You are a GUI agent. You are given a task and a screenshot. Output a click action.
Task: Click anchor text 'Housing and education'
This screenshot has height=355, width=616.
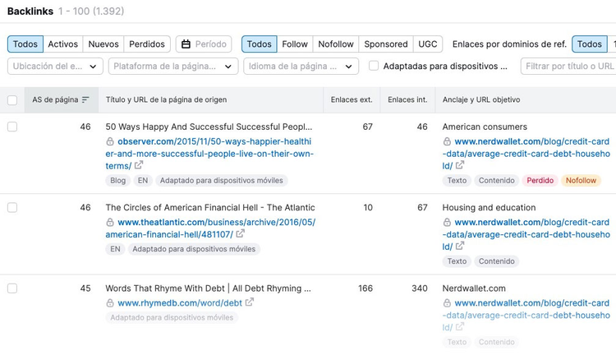(x=490, y=208)
